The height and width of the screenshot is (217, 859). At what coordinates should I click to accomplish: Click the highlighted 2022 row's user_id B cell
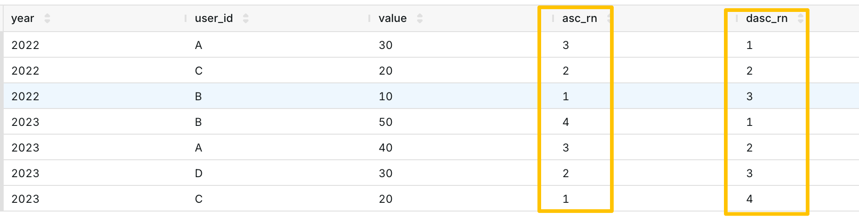click(198, 97)
